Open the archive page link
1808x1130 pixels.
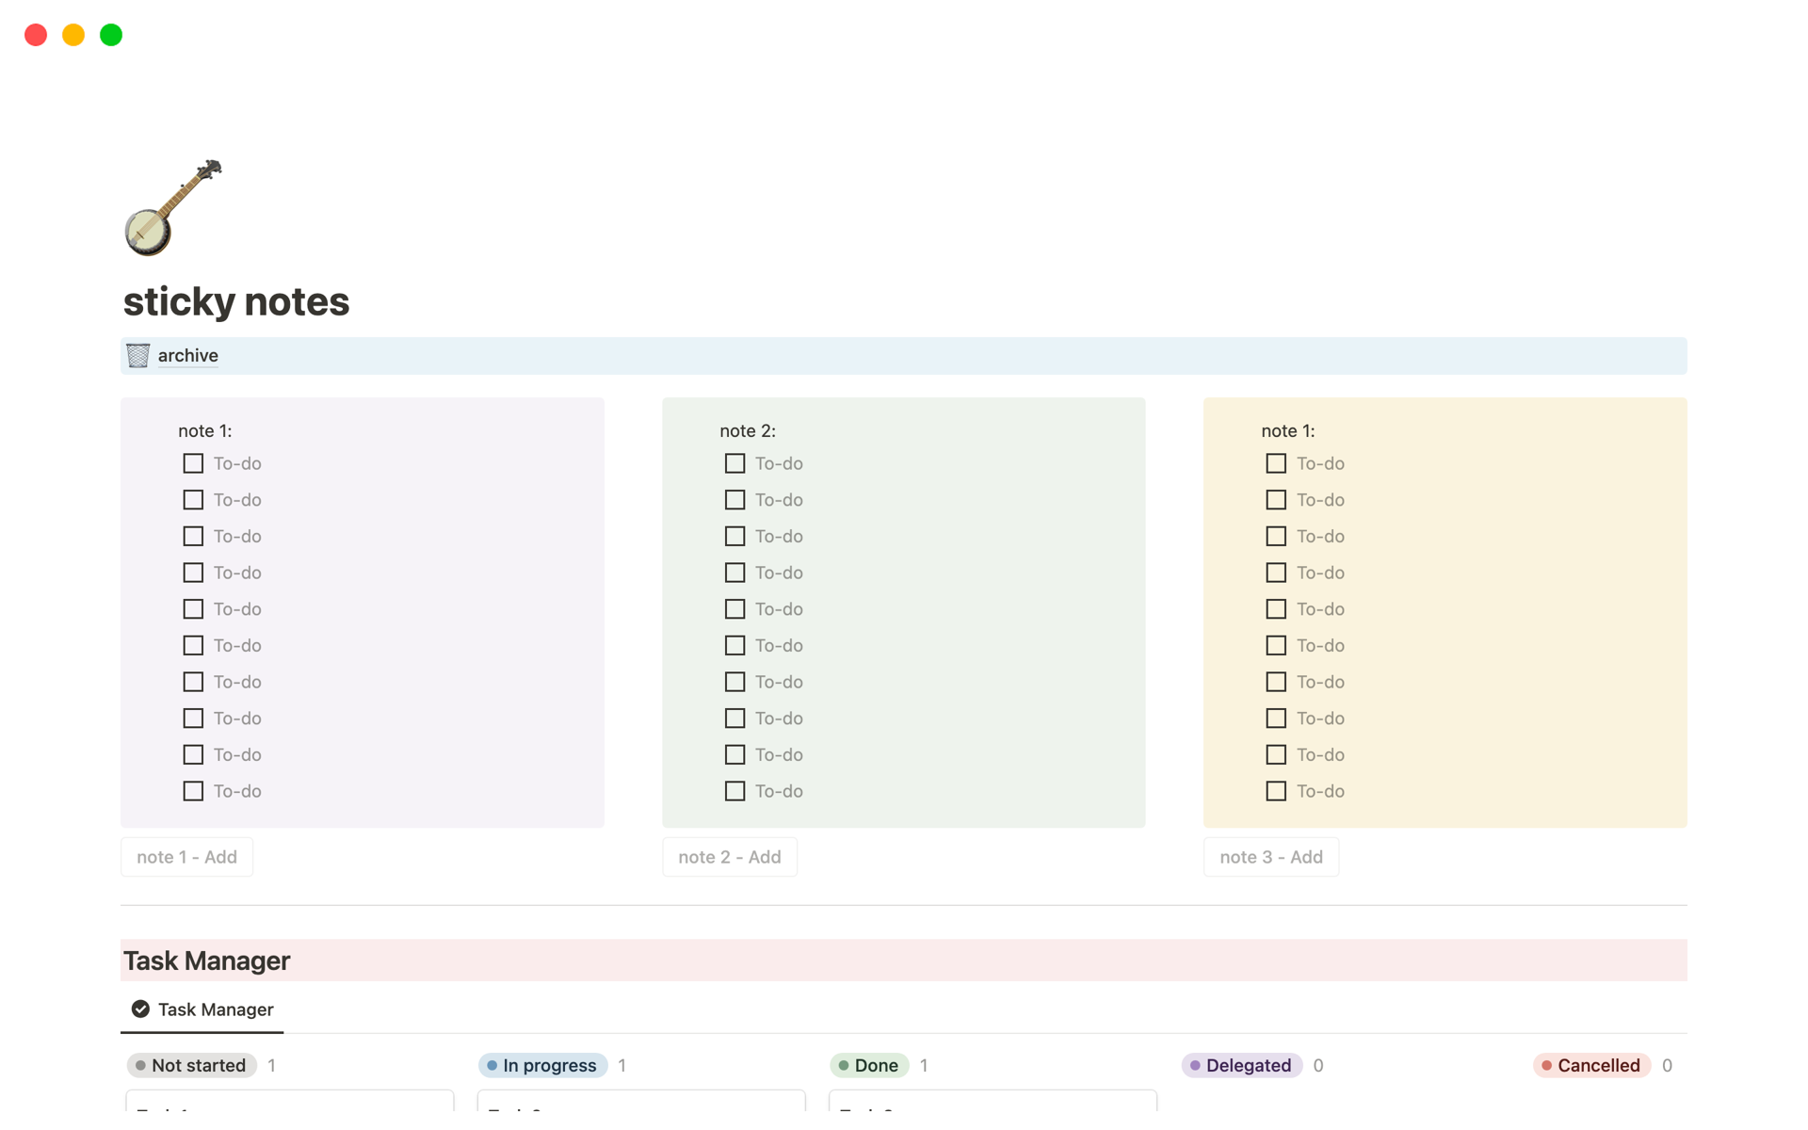(x=187, y=355)
